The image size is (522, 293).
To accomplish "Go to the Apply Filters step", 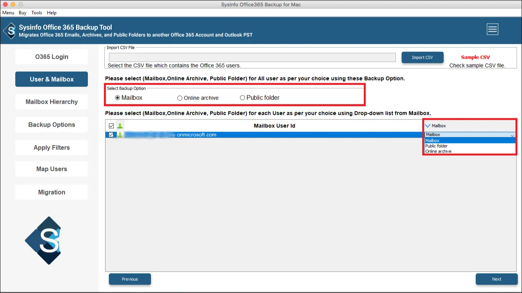I will click(x=52, y=148).
